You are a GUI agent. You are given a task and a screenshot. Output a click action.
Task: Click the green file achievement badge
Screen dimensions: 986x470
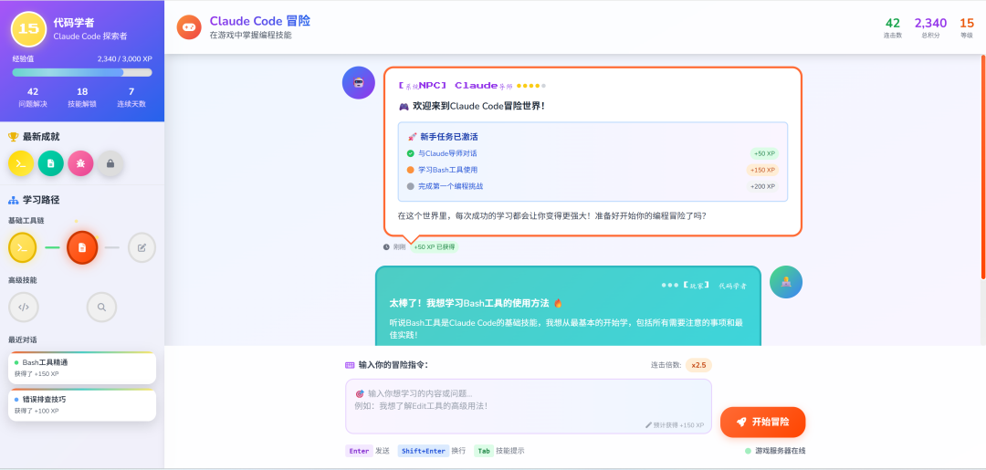51,163
